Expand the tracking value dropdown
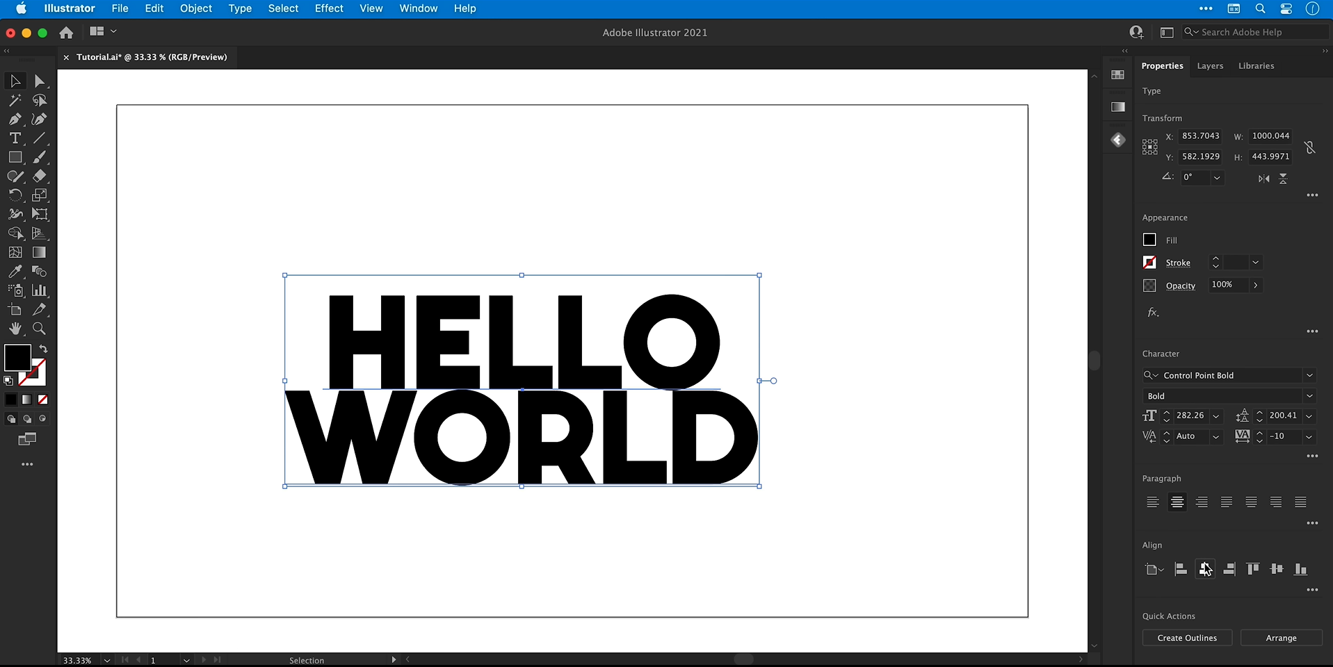 pos(1309,437)
